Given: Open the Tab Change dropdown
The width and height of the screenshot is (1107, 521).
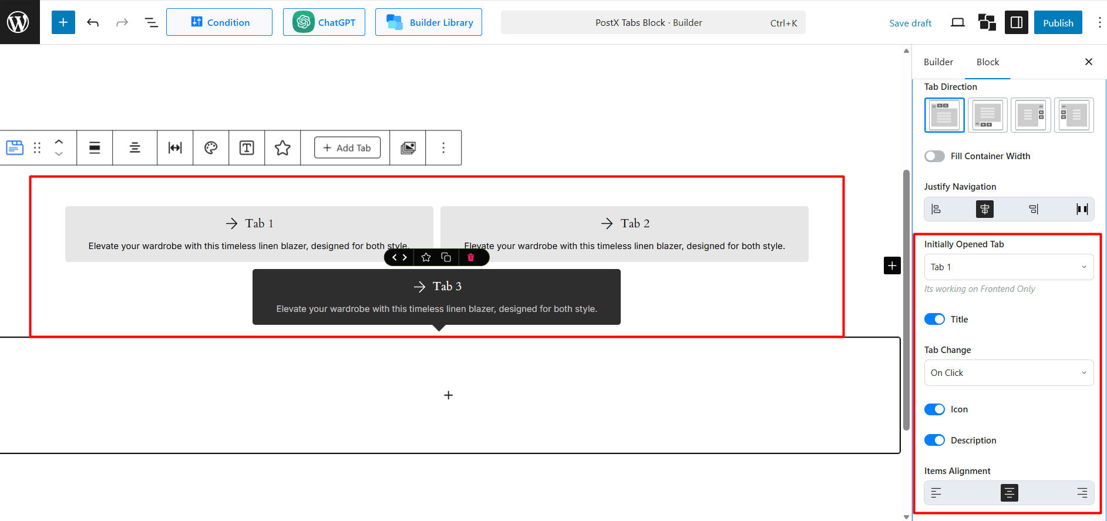Looking at the screenshot, I should [1009, 372].
